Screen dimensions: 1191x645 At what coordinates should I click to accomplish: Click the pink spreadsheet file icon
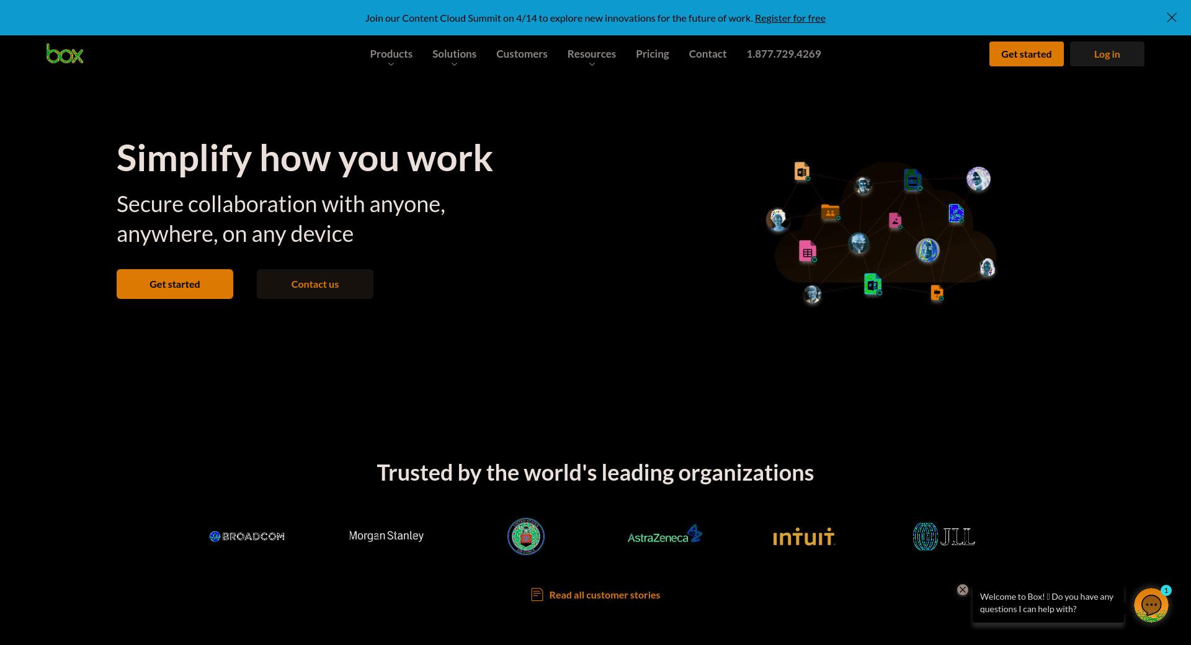pyautogui.click(x=808, y=251)
